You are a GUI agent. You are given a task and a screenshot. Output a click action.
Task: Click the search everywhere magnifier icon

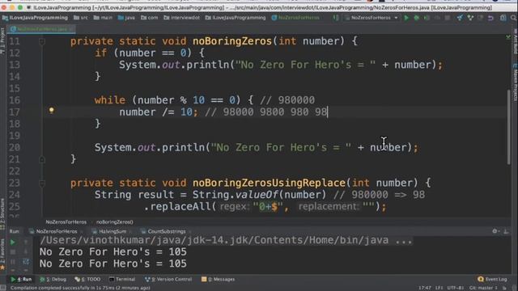[x=513, y=18]
